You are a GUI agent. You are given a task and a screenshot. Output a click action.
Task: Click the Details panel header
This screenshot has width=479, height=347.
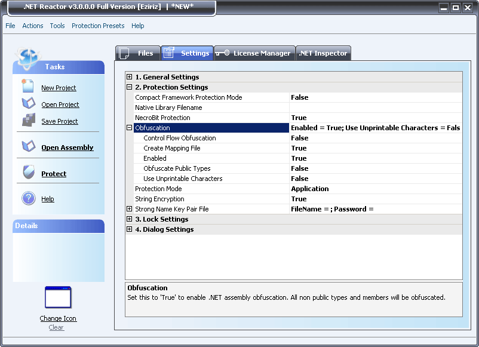coord(59,226)
